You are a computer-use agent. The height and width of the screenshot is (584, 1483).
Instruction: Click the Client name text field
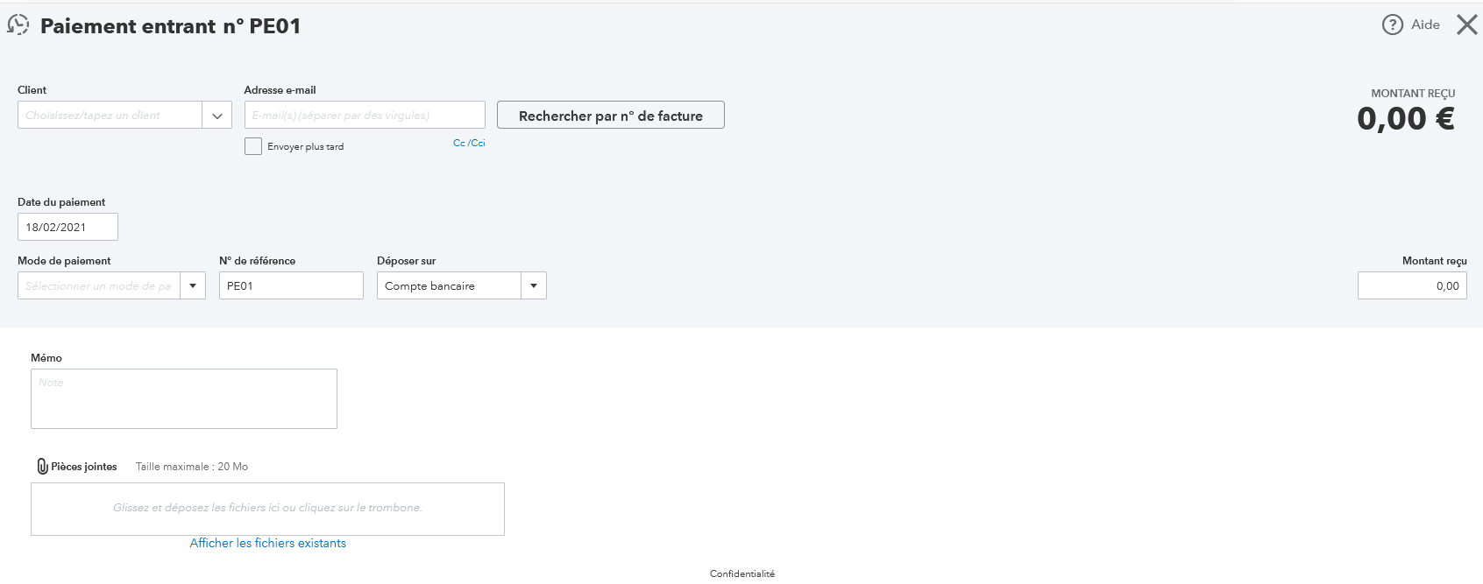[110, 116]
